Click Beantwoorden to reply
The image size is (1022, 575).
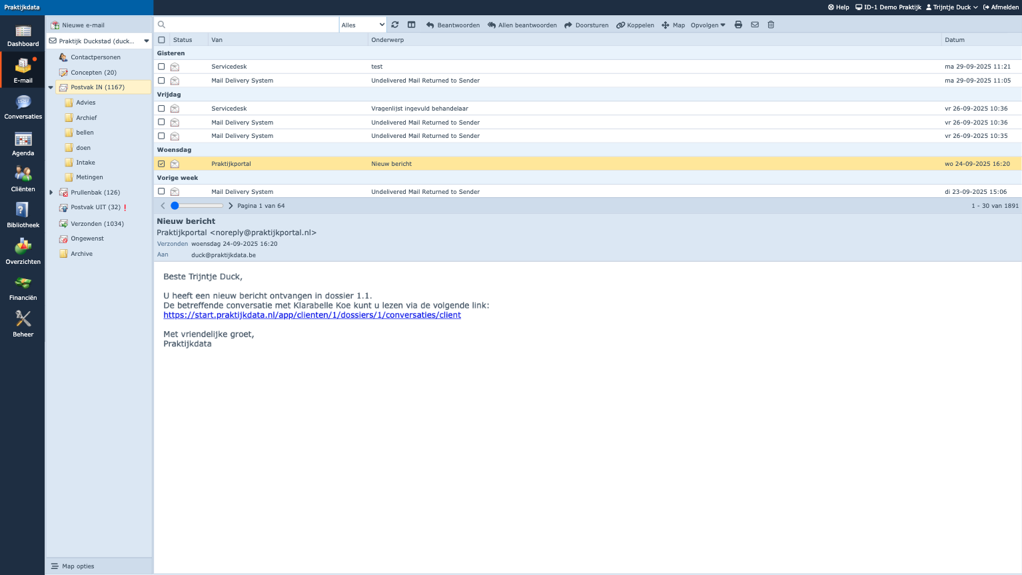(x=453, y=25)
